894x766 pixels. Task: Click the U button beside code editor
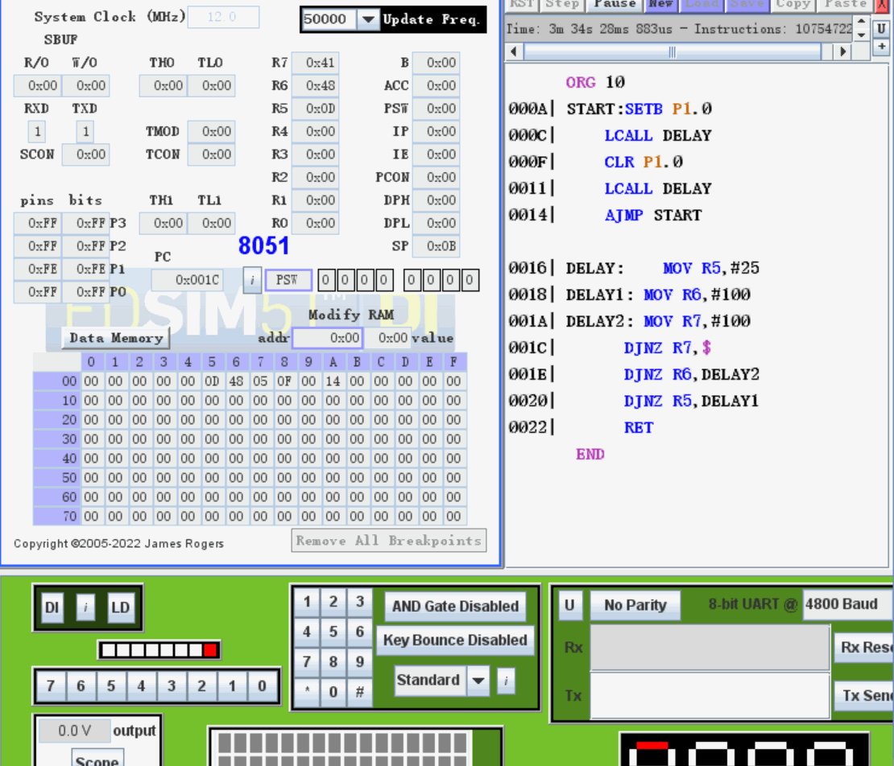(x=881, y=28)
